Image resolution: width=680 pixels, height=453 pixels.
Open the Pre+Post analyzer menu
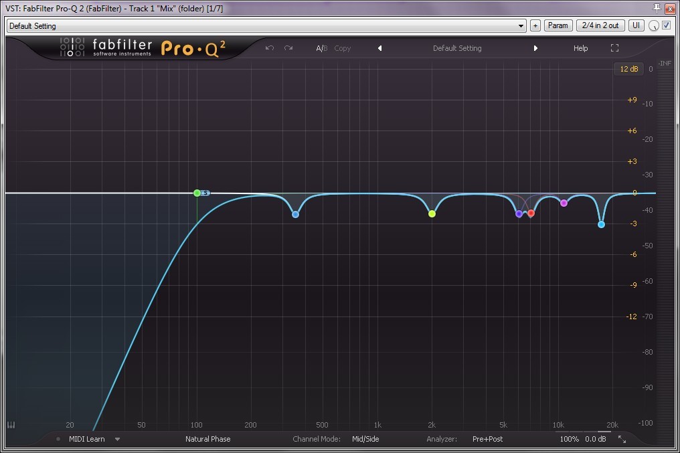[487, 439]
